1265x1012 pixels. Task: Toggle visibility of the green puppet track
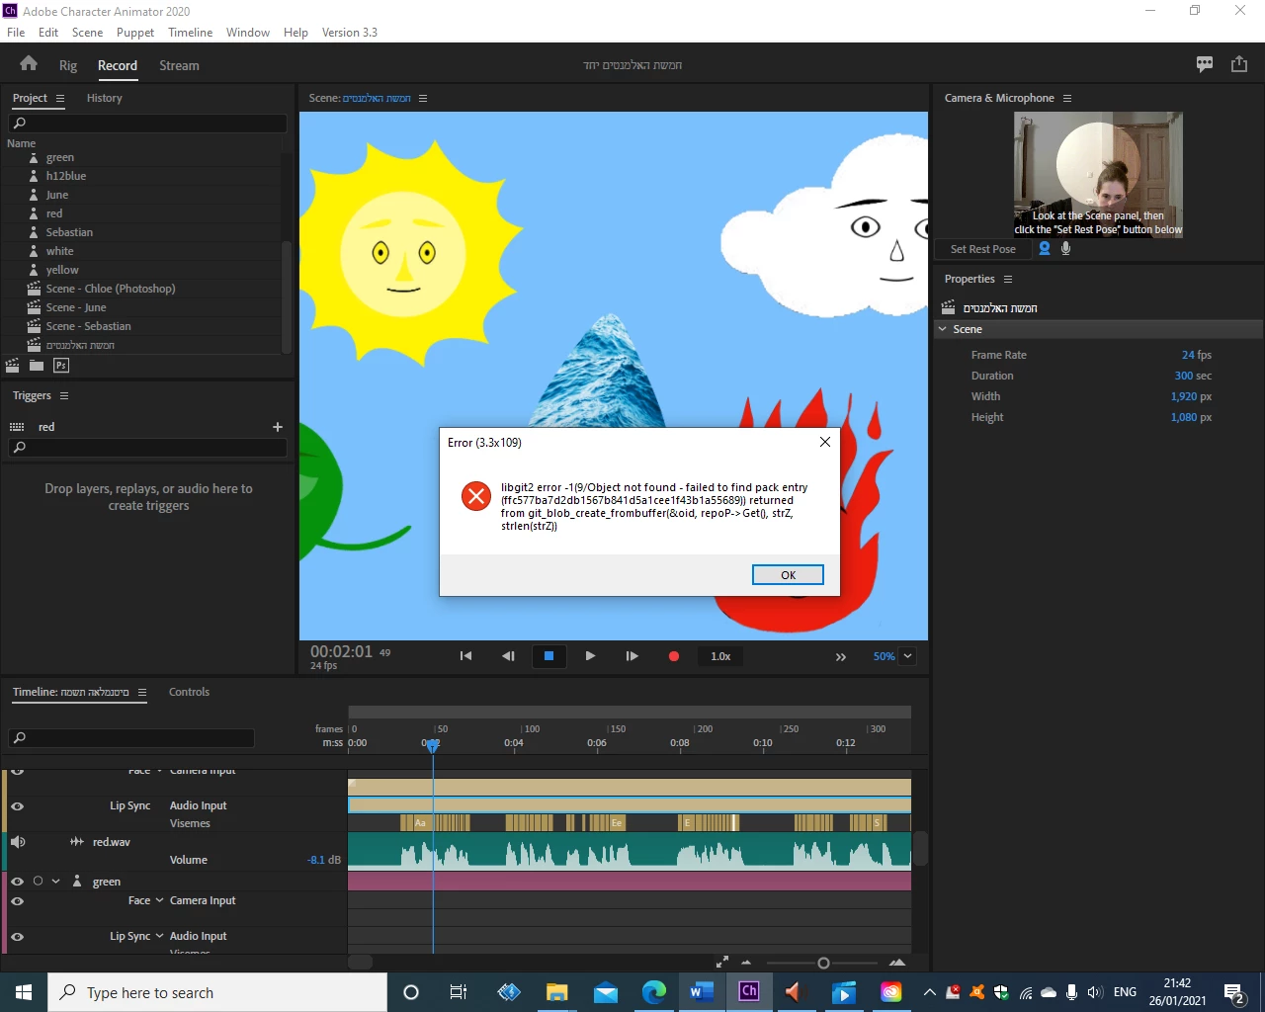[x=17, y=882]
